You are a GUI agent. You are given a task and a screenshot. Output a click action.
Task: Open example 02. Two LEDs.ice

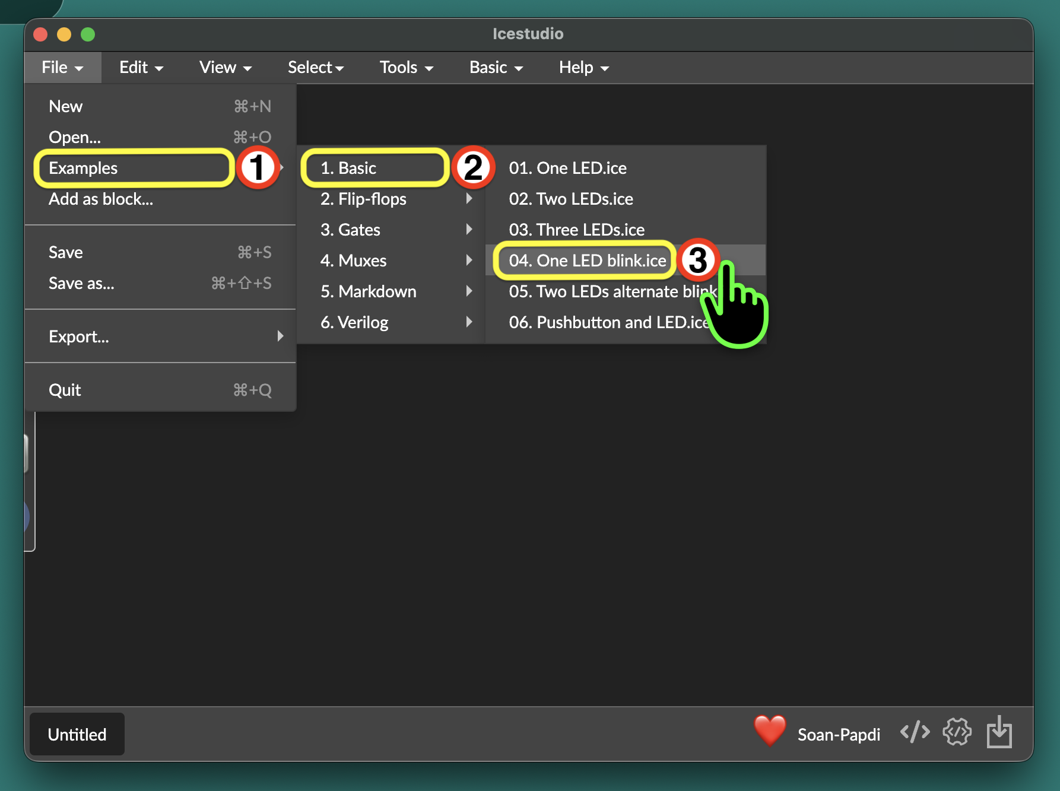pyautogui.click(x=626, y=199)
